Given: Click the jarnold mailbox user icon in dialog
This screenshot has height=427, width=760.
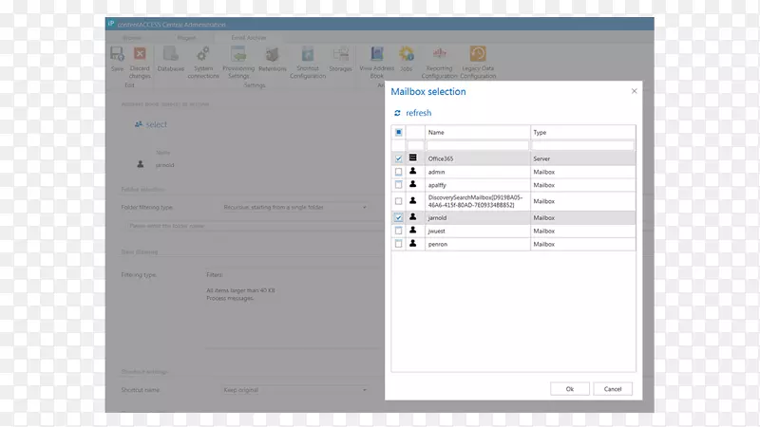Looking at the screenshot, I should coord(413,217).
